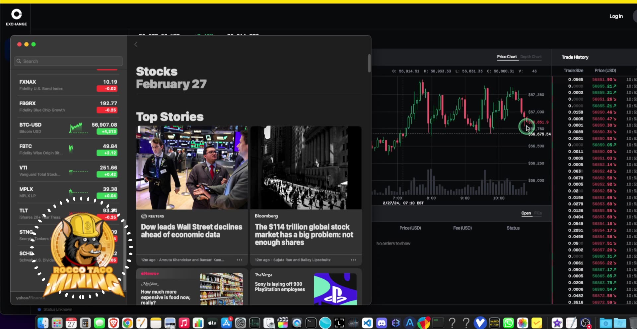Click the Coinbase Exchange logo

tap(16, 17)
